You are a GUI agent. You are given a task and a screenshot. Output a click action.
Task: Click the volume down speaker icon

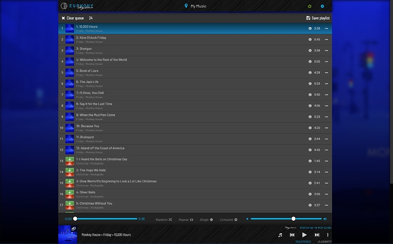247,219
